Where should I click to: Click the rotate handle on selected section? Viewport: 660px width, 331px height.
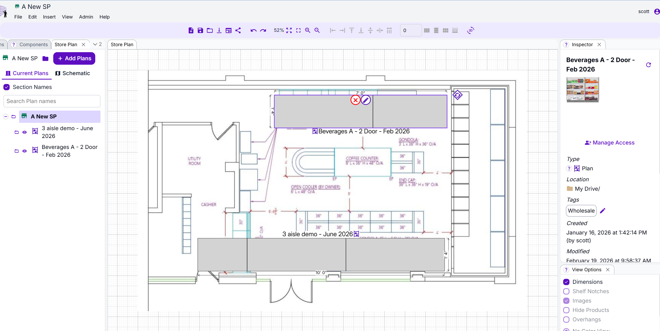457,95
